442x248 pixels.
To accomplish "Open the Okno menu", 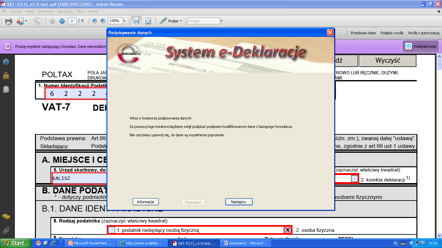I will coord(80,11).
